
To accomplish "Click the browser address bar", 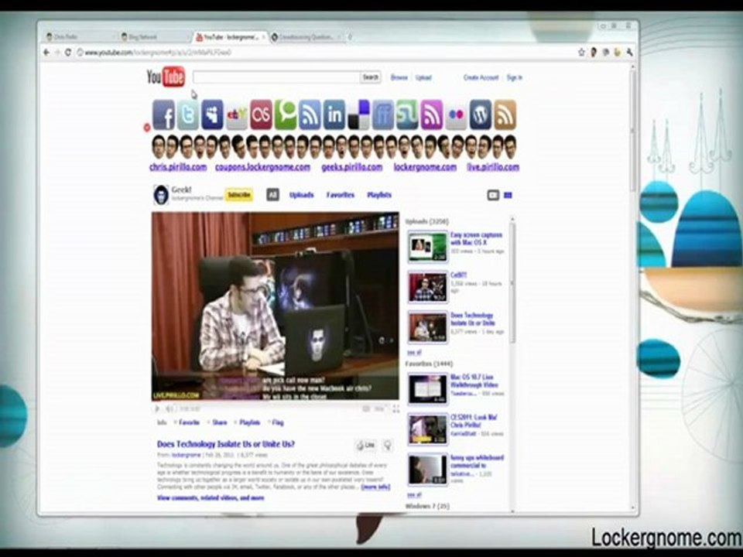I will (x=327, y=53).
